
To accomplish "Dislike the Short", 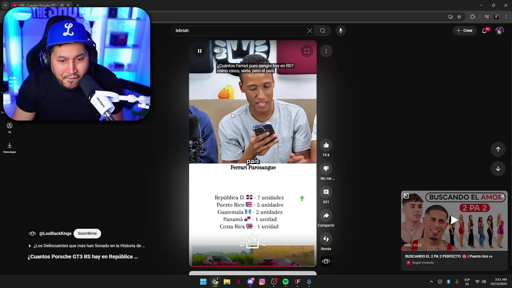I will point(326,168).
